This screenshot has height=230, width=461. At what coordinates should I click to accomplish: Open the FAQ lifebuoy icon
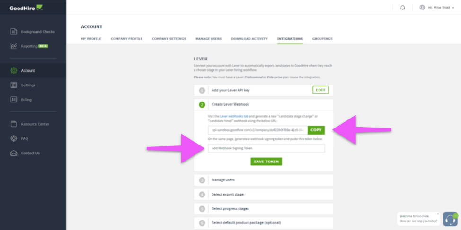click(14, 138)
